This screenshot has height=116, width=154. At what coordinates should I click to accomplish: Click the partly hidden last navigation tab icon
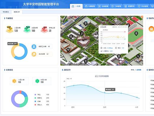click(x=153, y=6)
